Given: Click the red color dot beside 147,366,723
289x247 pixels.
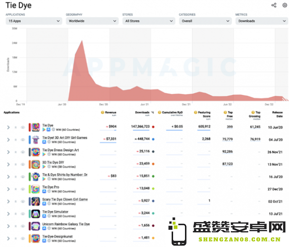Looking at the screenshot, I should click(153, 127).
